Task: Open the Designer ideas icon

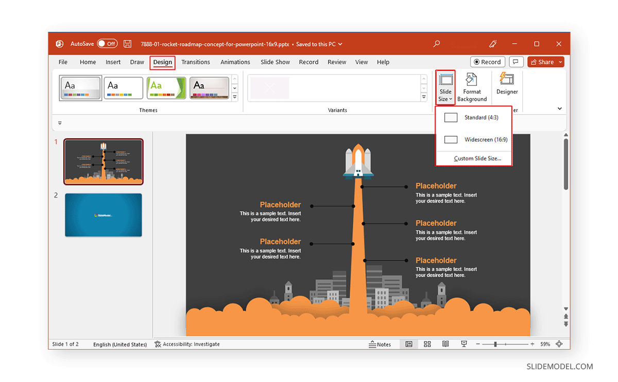Action: (x=507, y=84)
